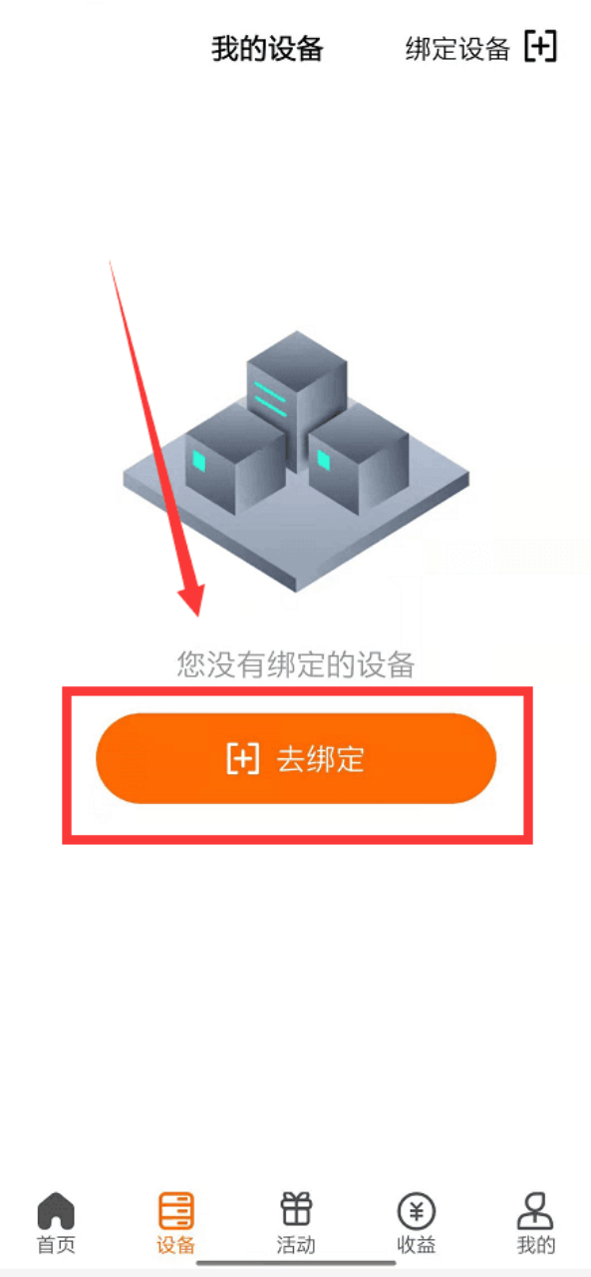Tap the 您没有绑定的设备 empty state message

(x=296, y=664)
